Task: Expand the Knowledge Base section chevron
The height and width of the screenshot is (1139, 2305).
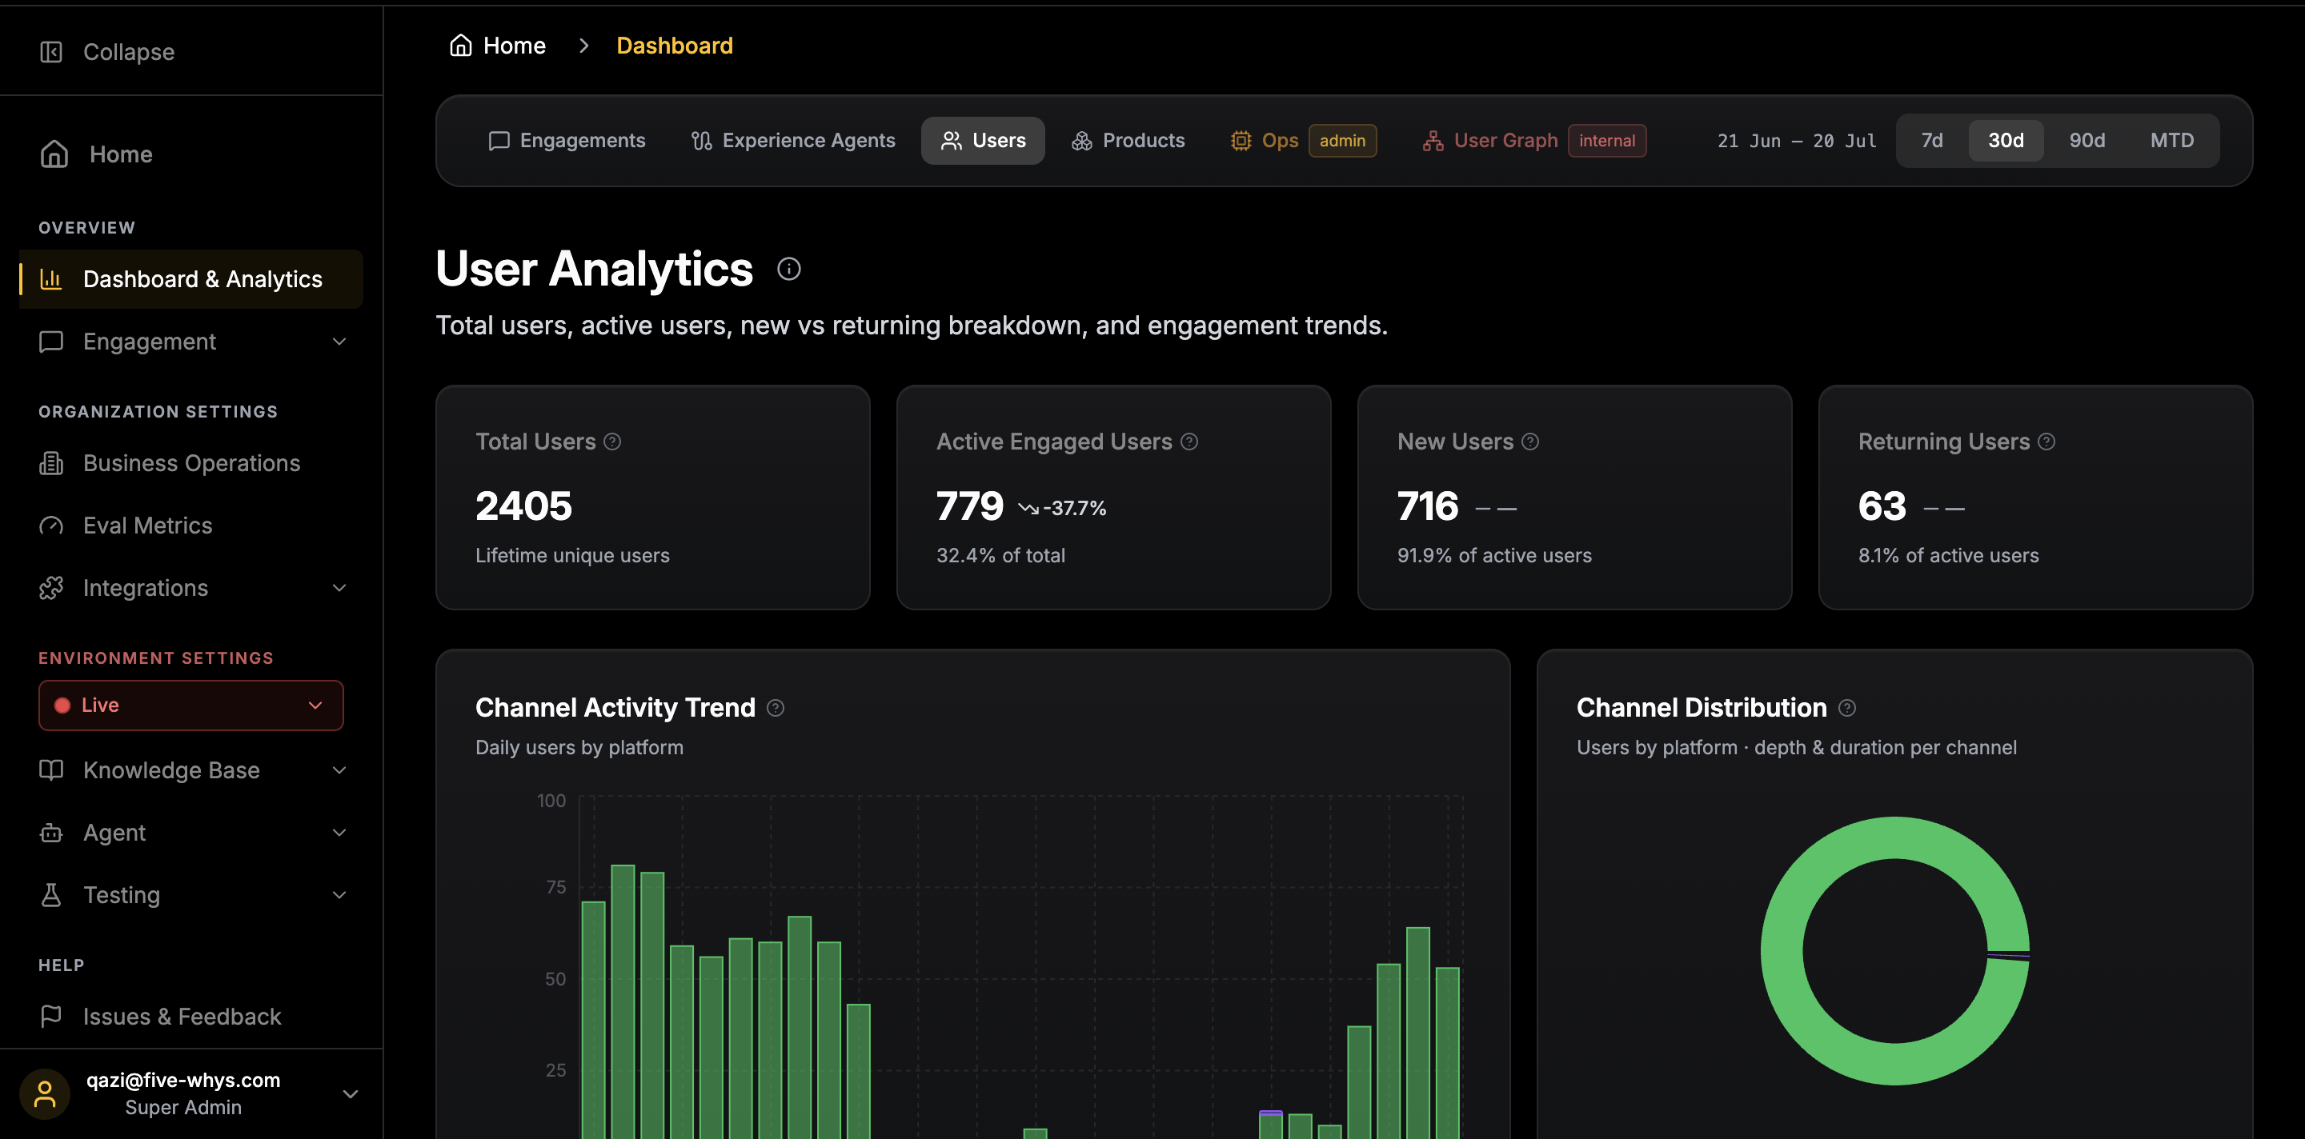Action: pyautogui.click(x=339, y=769)
